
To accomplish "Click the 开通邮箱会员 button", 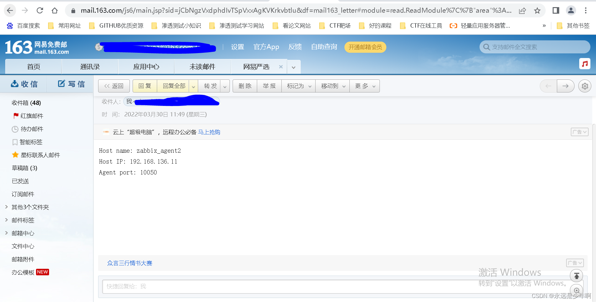I will click(x=365, y=47).
